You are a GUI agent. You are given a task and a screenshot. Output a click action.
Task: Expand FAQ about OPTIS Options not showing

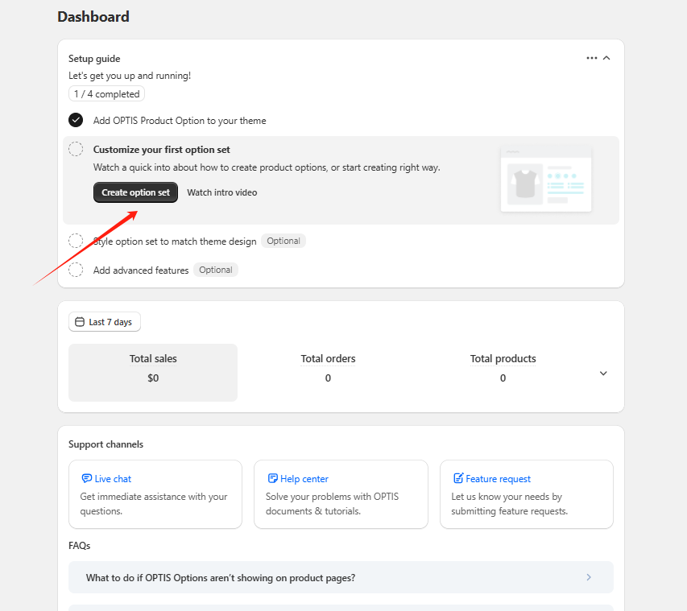pyautogui.click(x=341, y=577)
